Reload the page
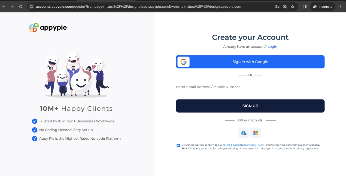The image size is (346, 176). tap(21, 6)
